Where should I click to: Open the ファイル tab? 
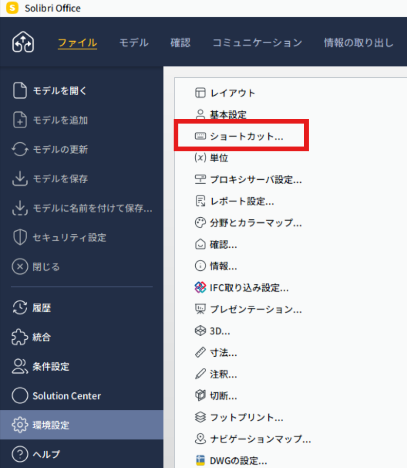(78, 43)
